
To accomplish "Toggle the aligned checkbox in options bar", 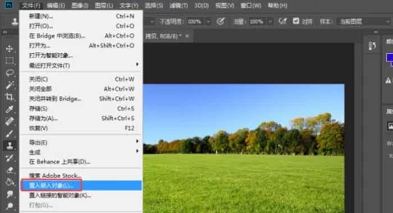I will coord(296,21).
